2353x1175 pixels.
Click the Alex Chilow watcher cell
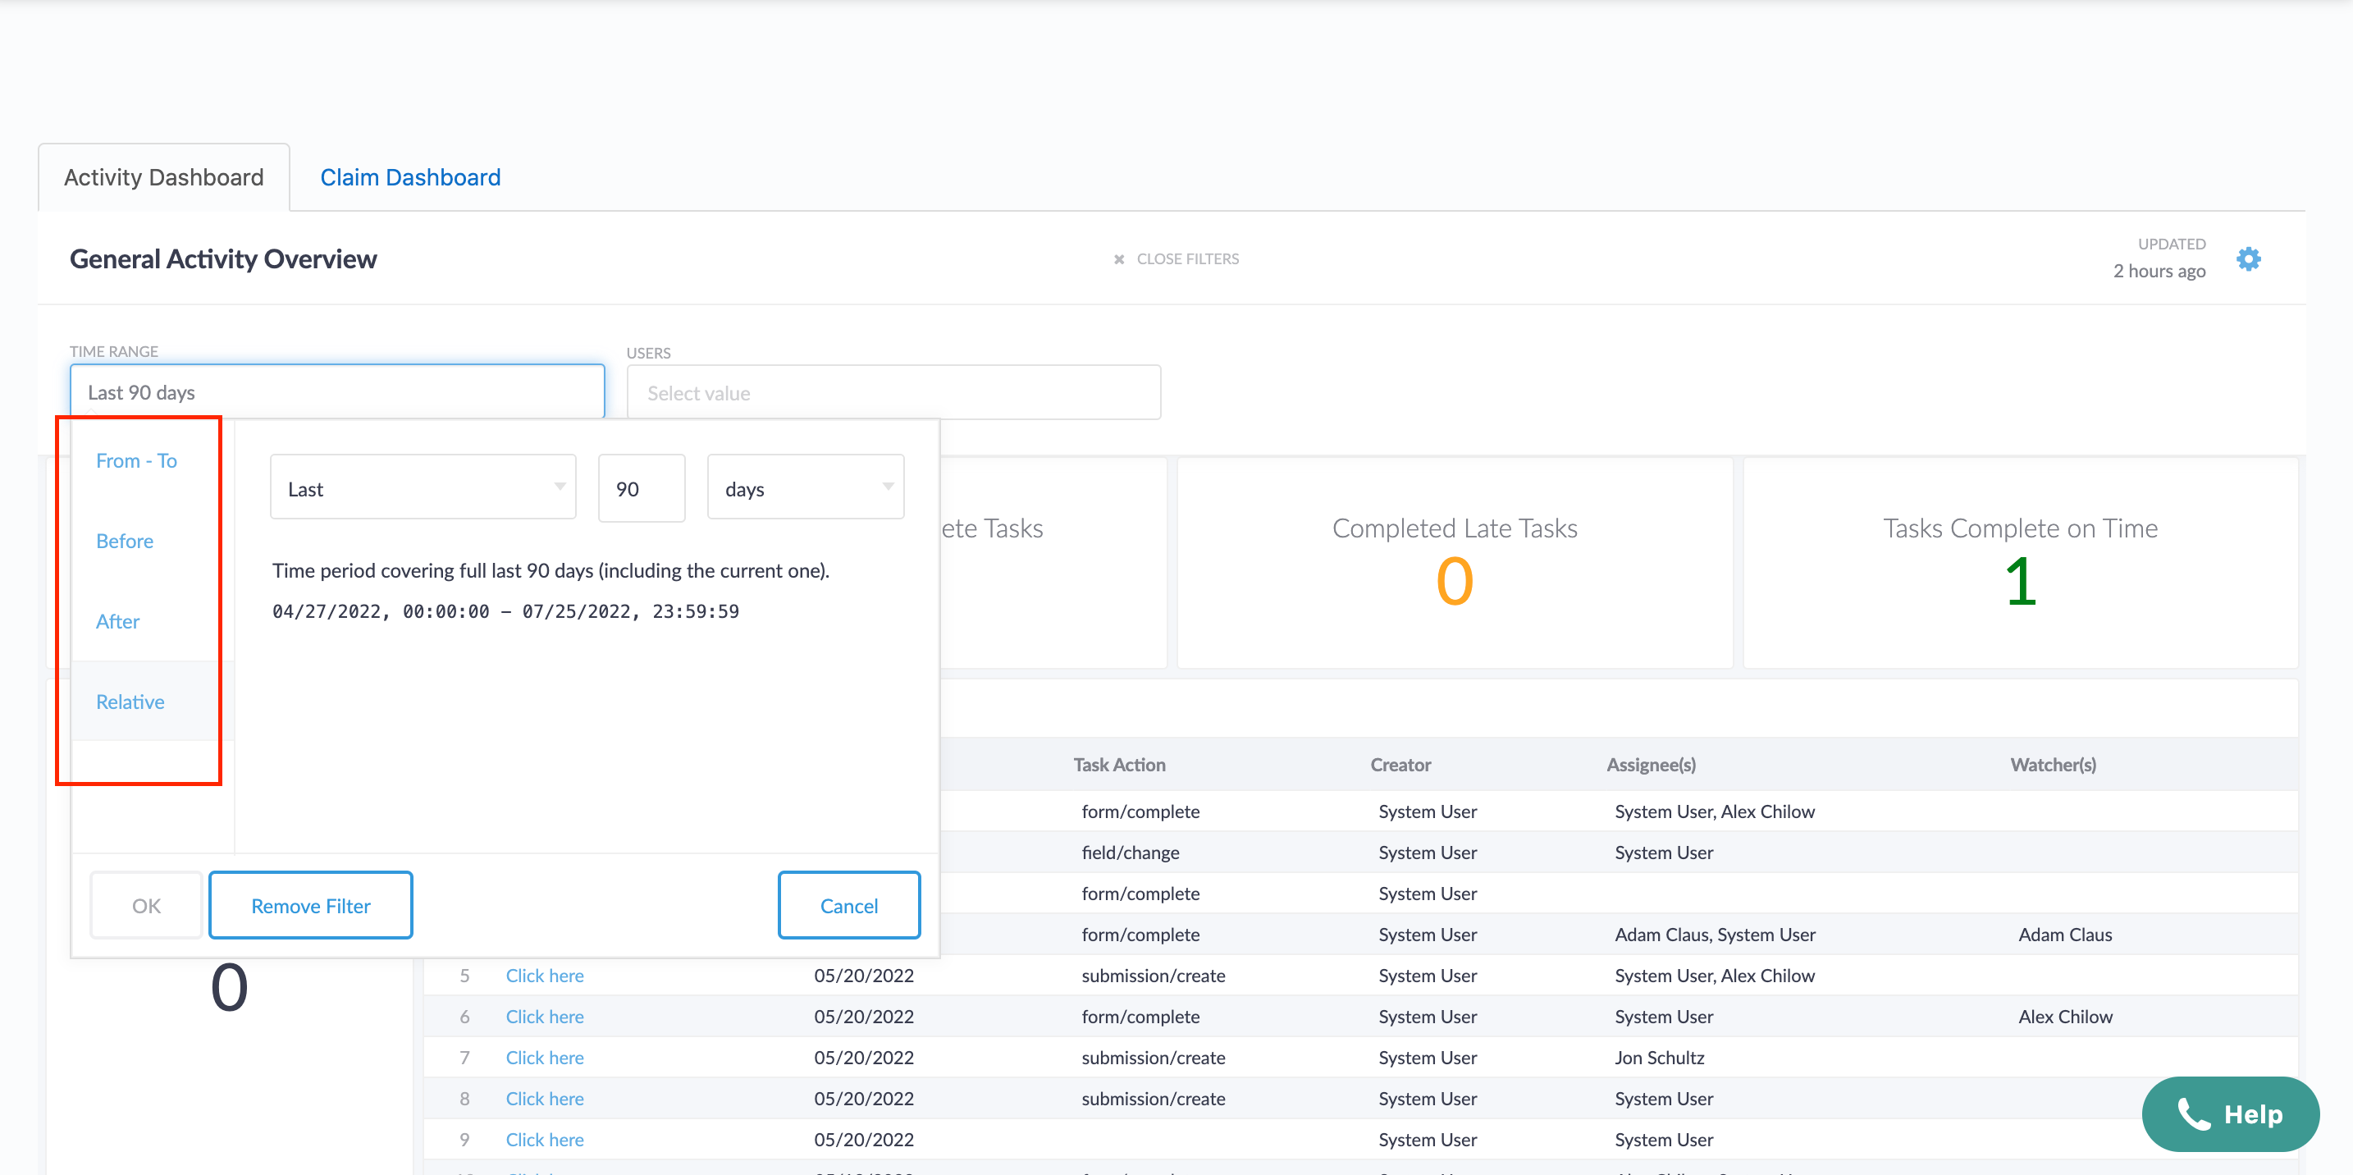tap(2064, 1017)
